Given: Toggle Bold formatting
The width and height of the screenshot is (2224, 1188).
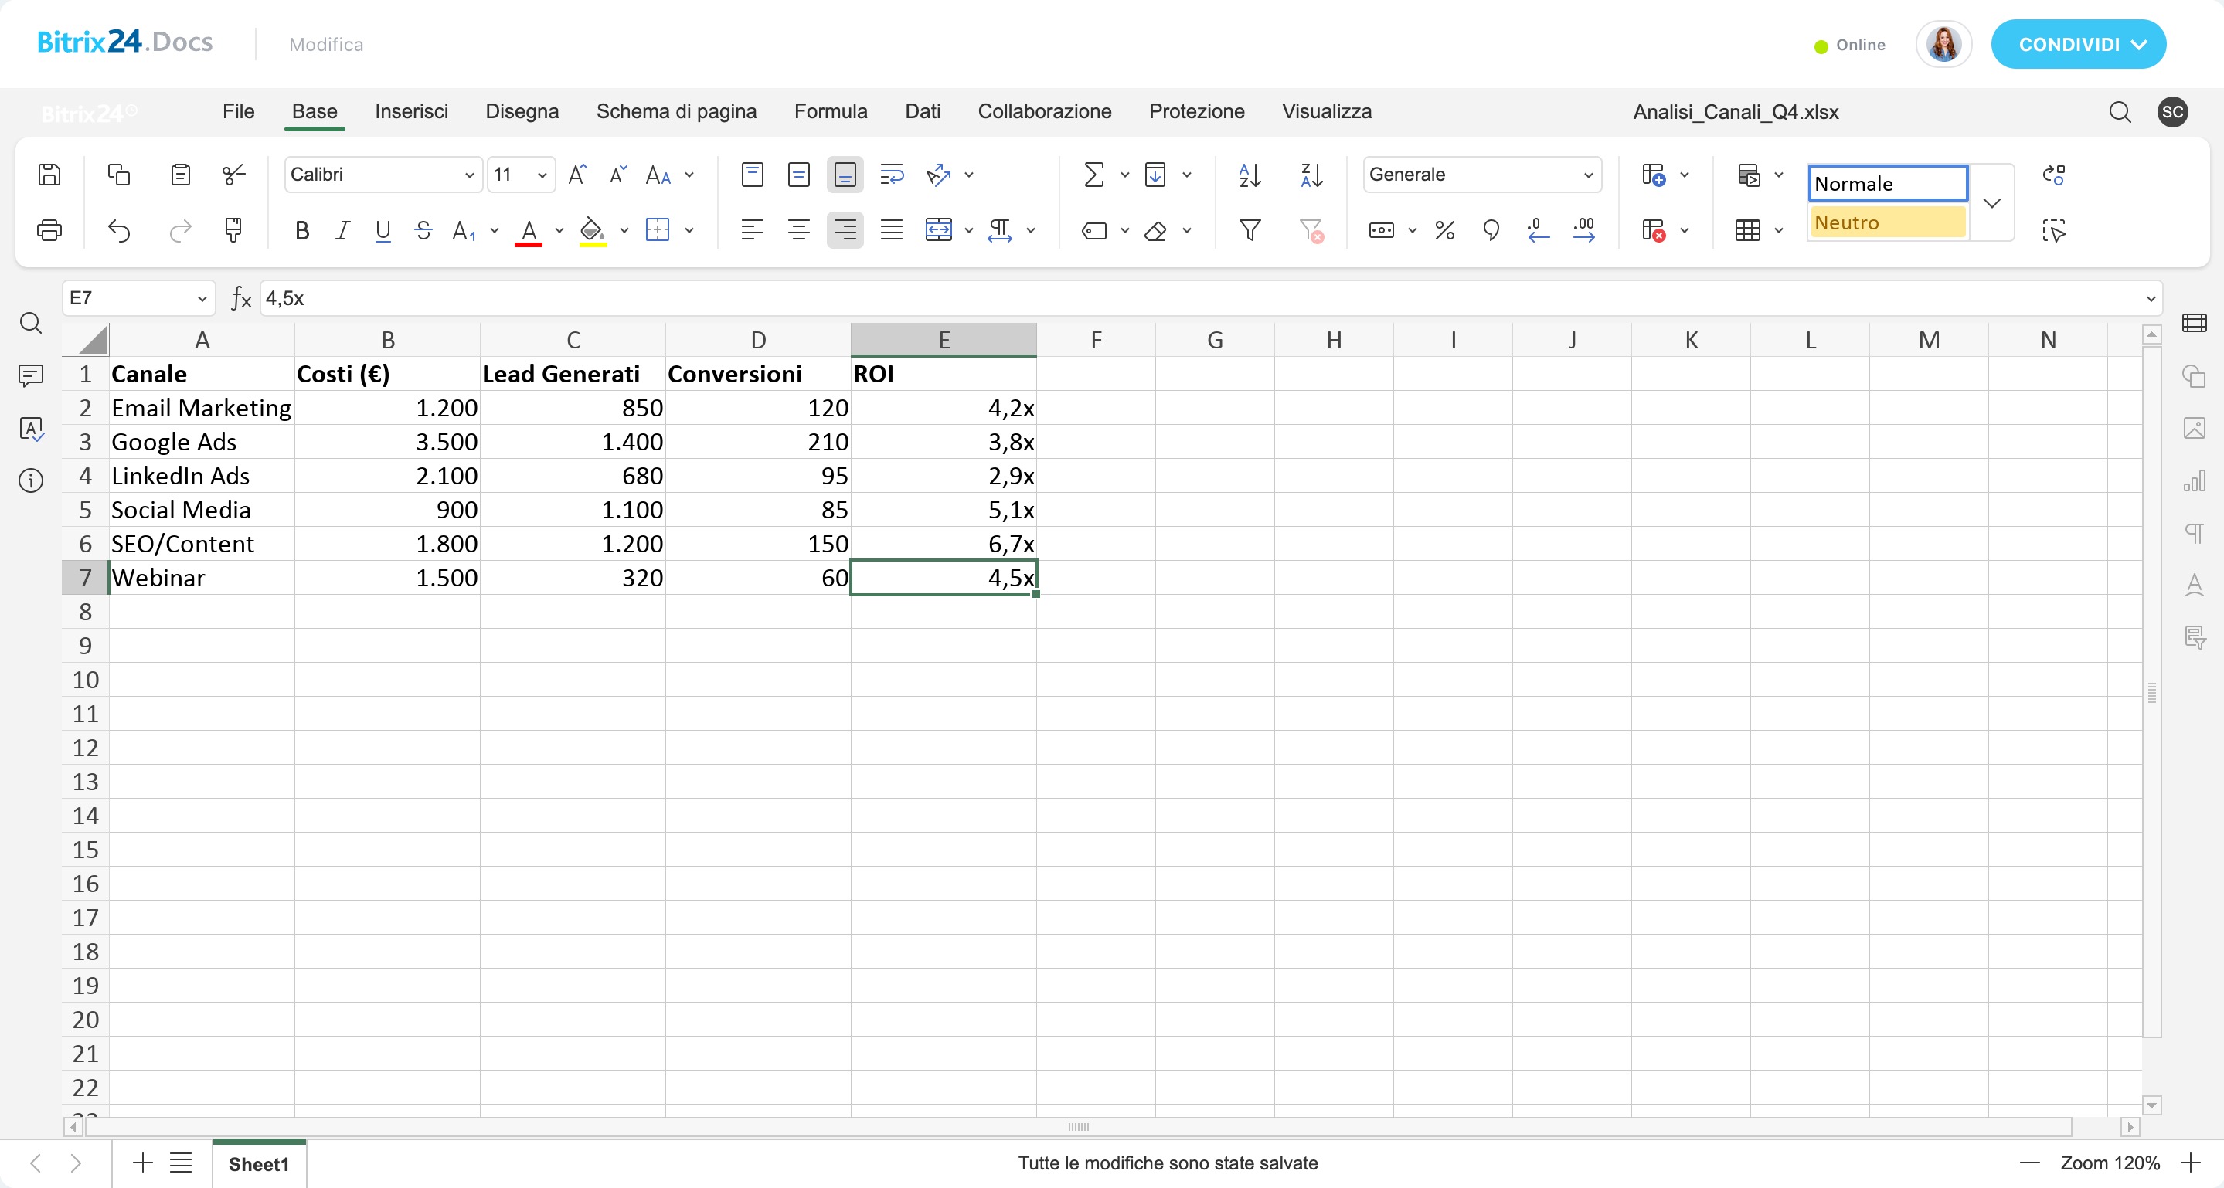Looking at the screenshot, I should (301, 230).
